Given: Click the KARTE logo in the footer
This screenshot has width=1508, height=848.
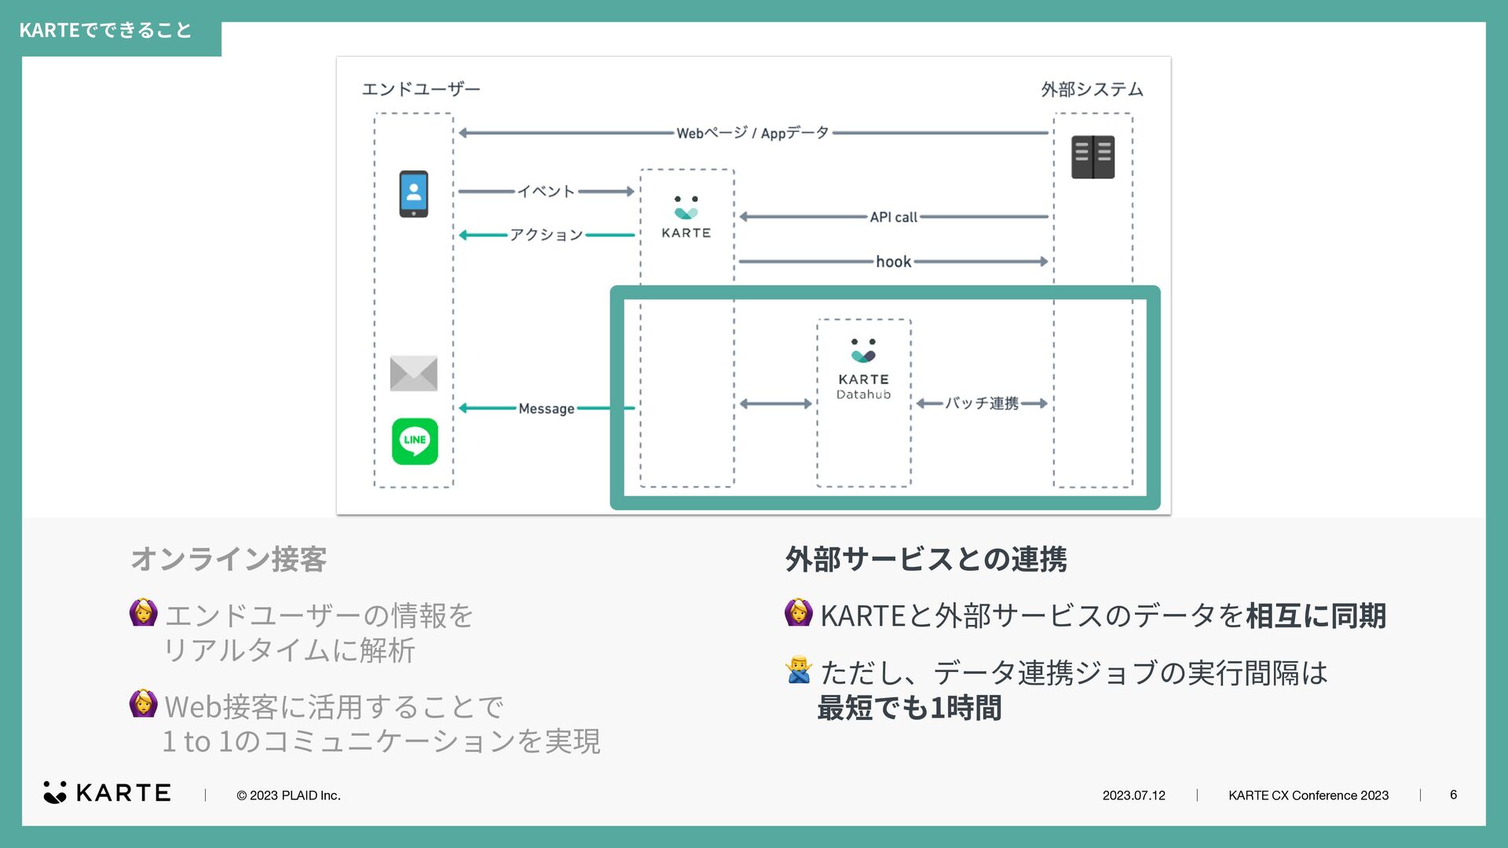Looking at the screenshot, I should pyautogui.click(x=108, y=793).
